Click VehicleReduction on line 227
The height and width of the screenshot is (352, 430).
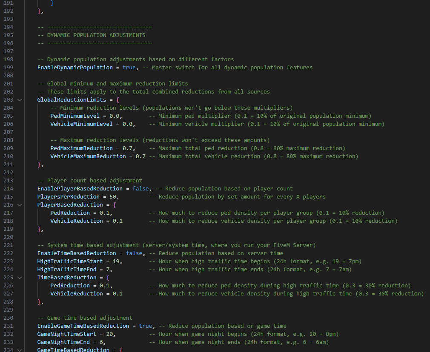[x=77, y=293]
